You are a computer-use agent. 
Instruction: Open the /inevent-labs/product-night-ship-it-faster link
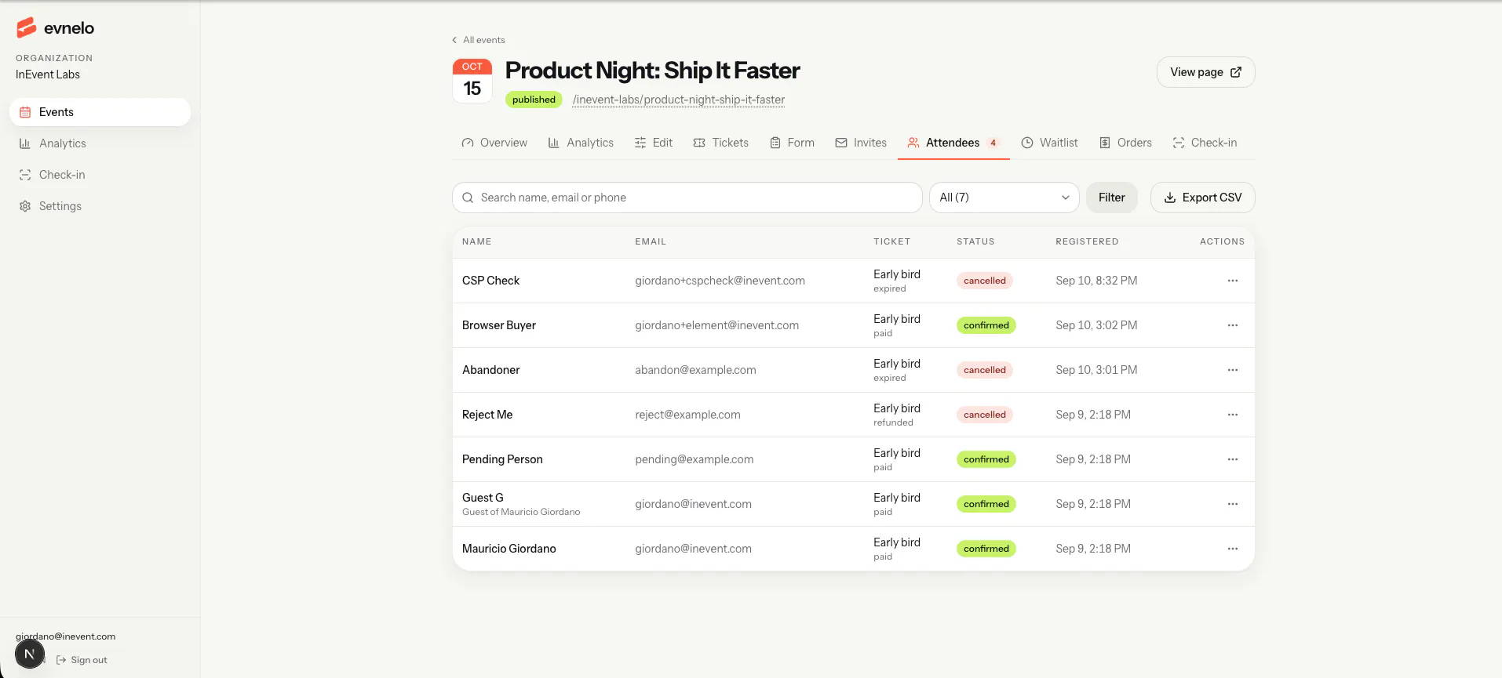tap(679, 100)
